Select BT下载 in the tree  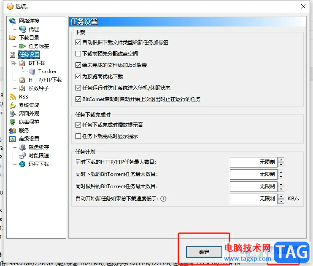(x=37, y=63)
